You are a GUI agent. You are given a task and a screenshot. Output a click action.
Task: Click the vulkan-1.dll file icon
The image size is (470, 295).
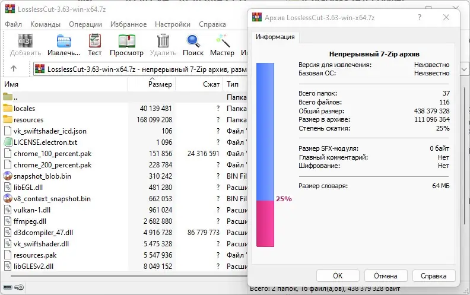[8, 210]
